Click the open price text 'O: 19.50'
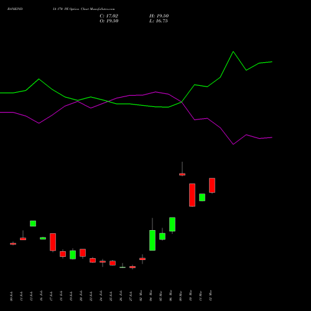The height and width of the screenshot is (311, 311). pos(109,21)
